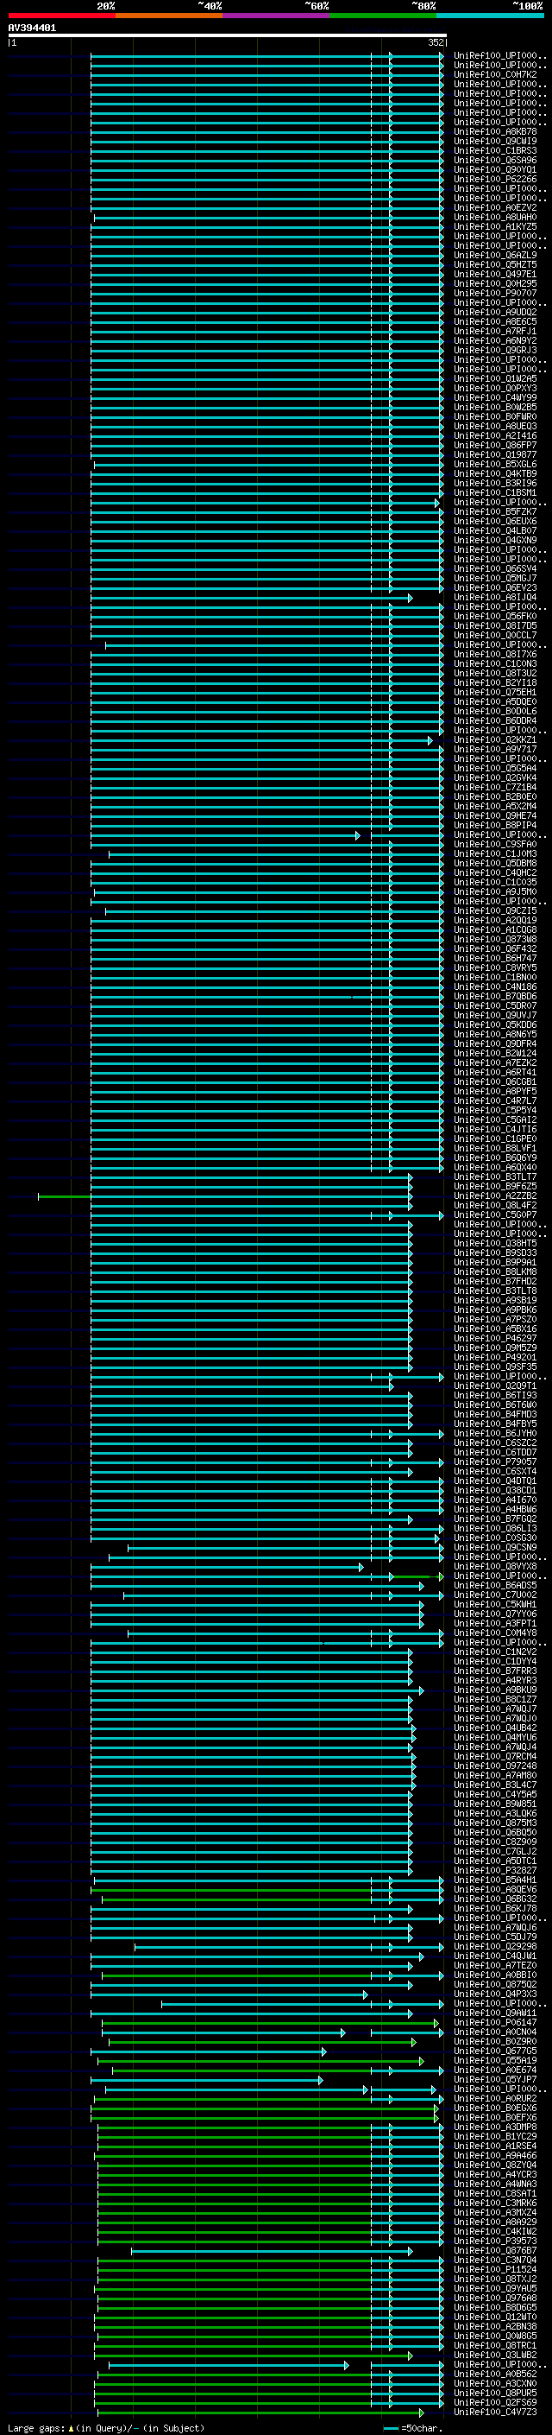Click the red 20% identity legend bar
This screenshot has width=552, height=2435.
click(61, 16)
